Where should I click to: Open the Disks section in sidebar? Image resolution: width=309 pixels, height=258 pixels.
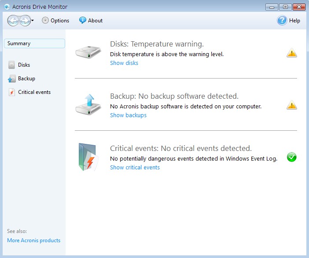coord(24,65)
